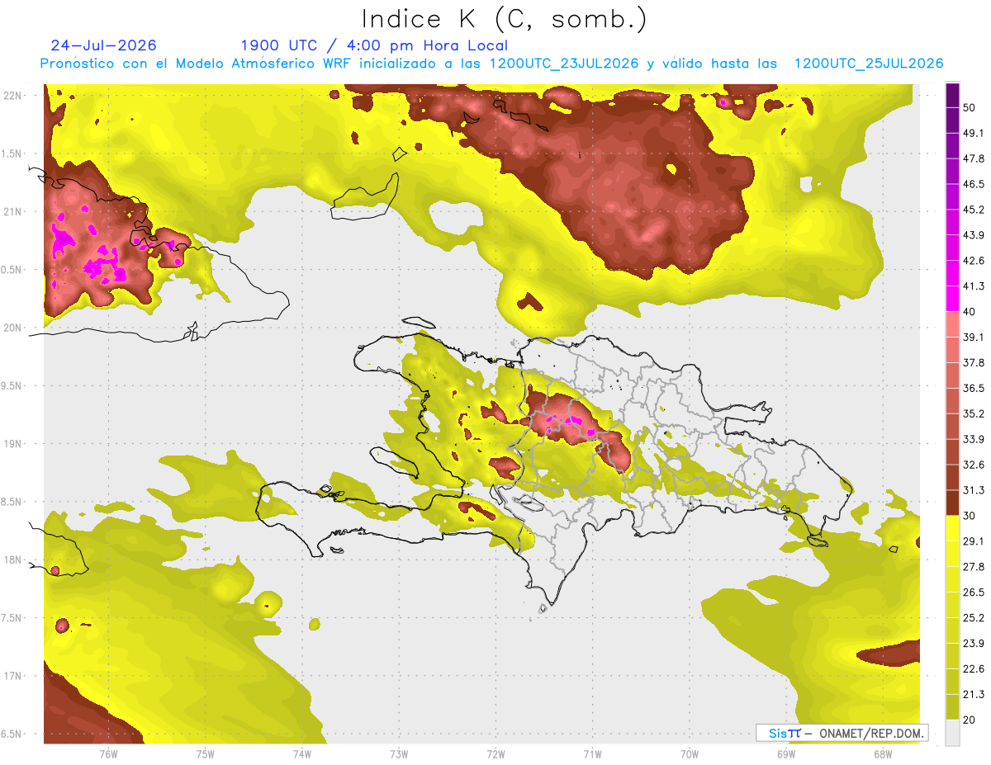Click the legend value "25.2"
This screenshot has height=765, width=991.
point(974,617)
